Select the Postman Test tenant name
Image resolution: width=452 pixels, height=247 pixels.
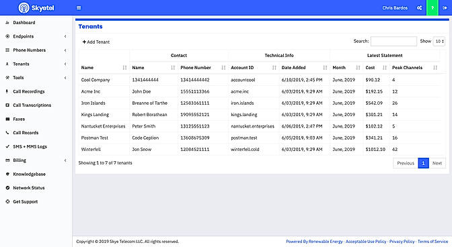click(x=95, y=138)
